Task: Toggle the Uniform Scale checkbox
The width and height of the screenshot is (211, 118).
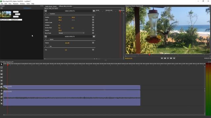Action: pos(59,23)
